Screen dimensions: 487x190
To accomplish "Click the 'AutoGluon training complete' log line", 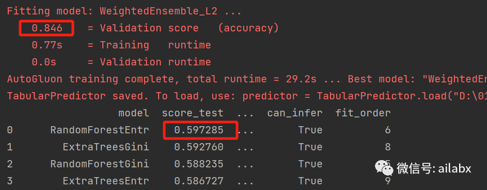I will [x=247, y=79].
